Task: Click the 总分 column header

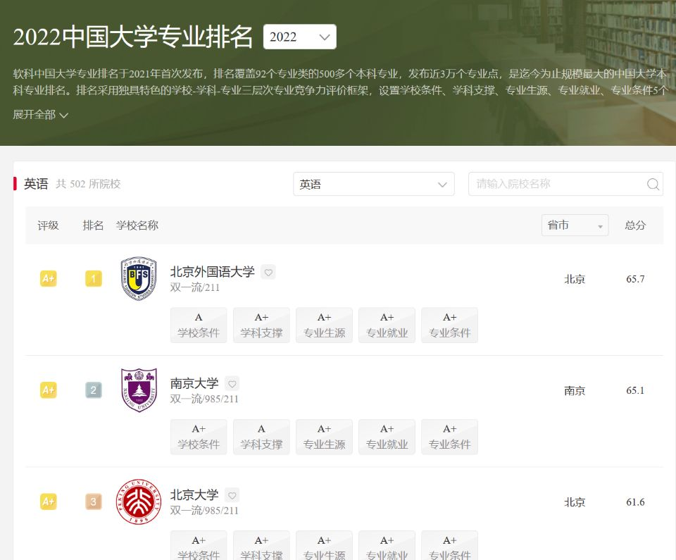Action: [x=635, y=225]
